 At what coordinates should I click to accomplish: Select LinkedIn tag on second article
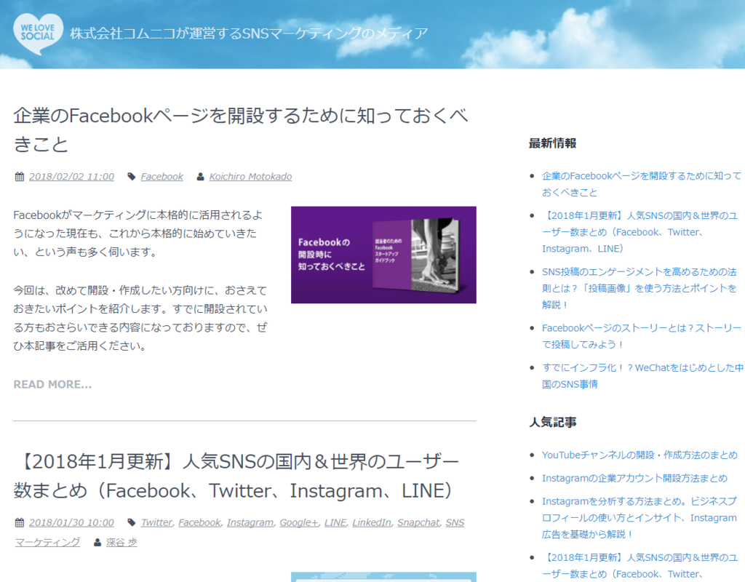tap(372, 522)
